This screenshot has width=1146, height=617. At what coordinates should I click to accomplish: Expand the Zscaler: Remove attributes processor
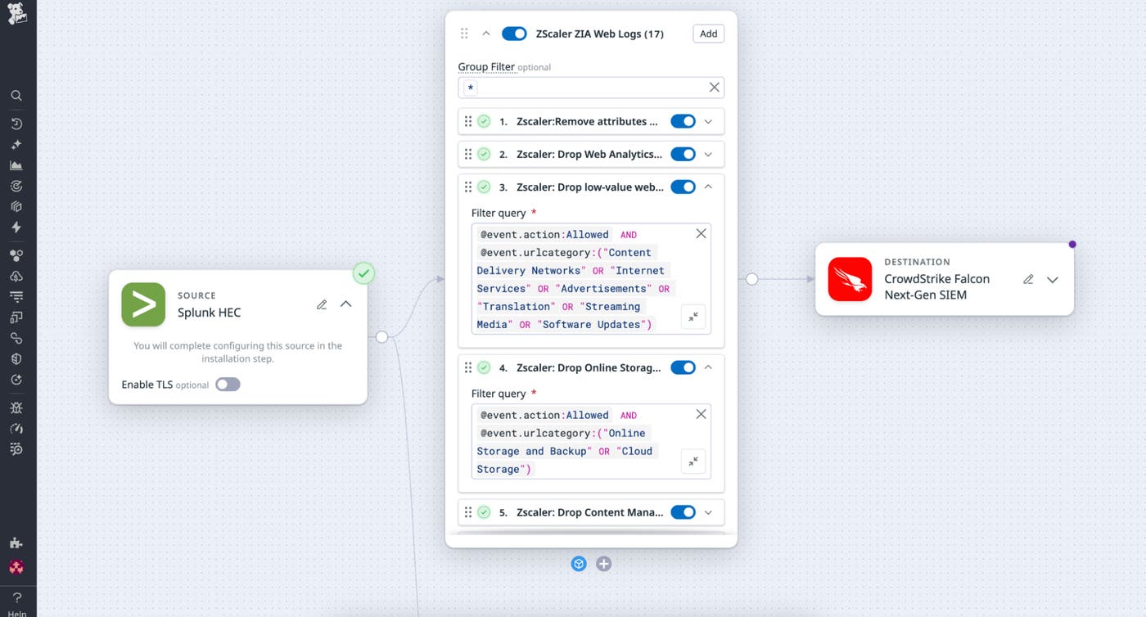click(x=709, y=121)
